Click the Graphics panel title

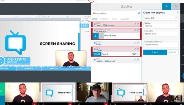(x=126, y=7)
